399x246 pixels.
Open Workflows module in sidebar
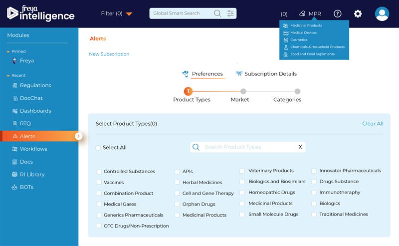tap(33, 149)
